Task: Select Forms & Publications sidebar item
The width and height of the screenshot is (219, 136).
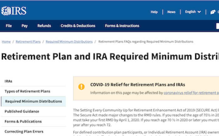Action: 33,121
